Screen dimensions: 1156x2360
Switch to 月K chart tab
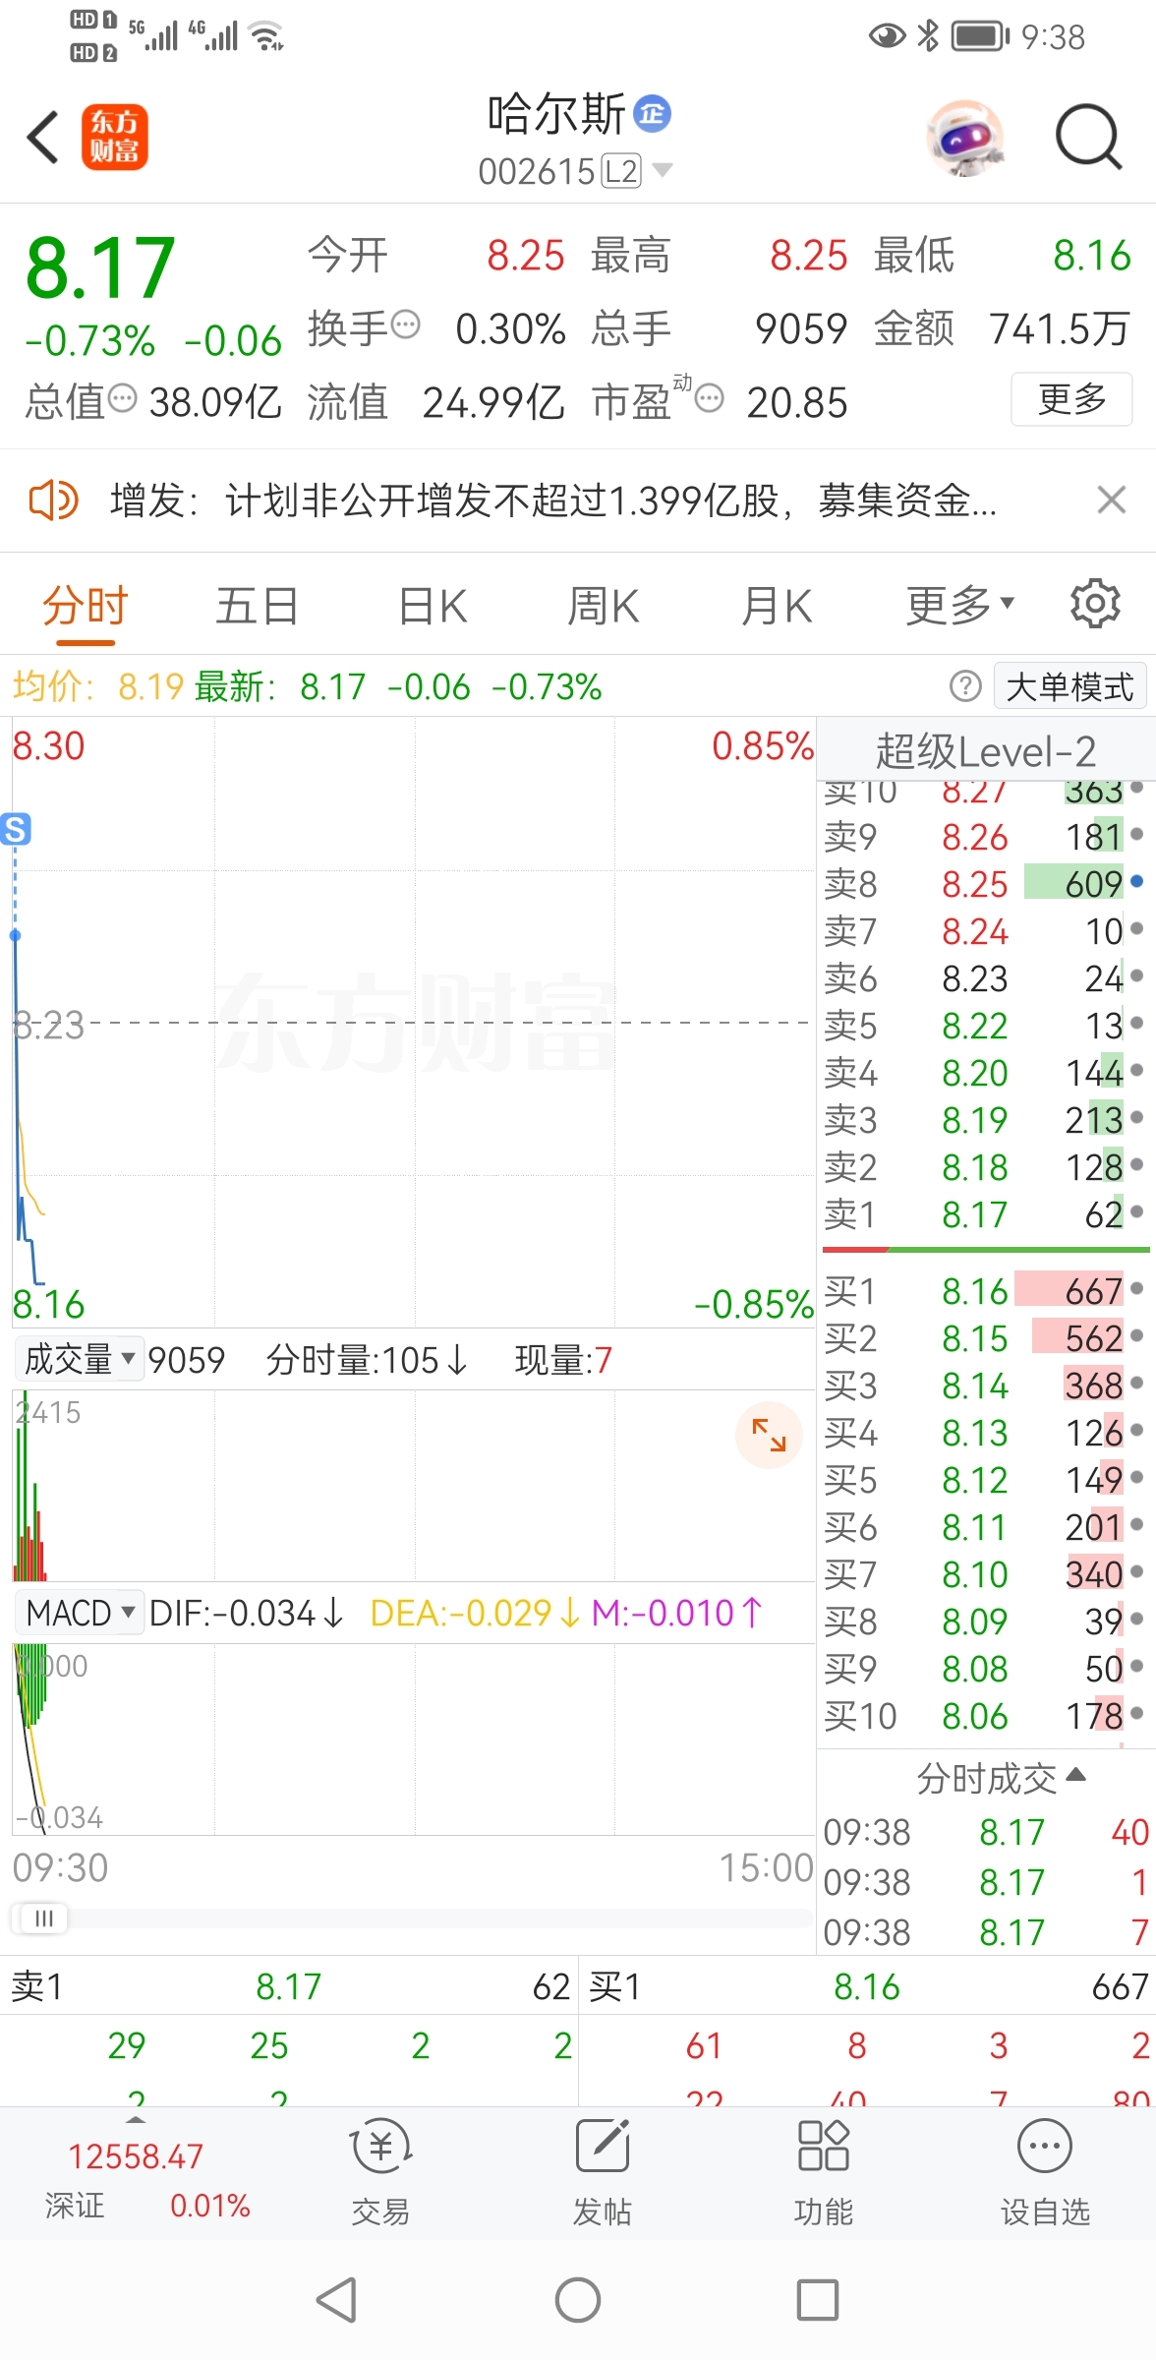click(x=777, y=606)
